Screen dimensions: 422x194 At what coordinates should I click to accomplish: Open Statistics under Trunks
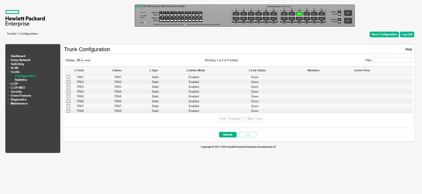(21, 80)
